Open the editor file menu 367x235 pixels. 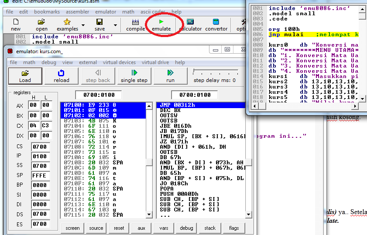click(10, 12)
